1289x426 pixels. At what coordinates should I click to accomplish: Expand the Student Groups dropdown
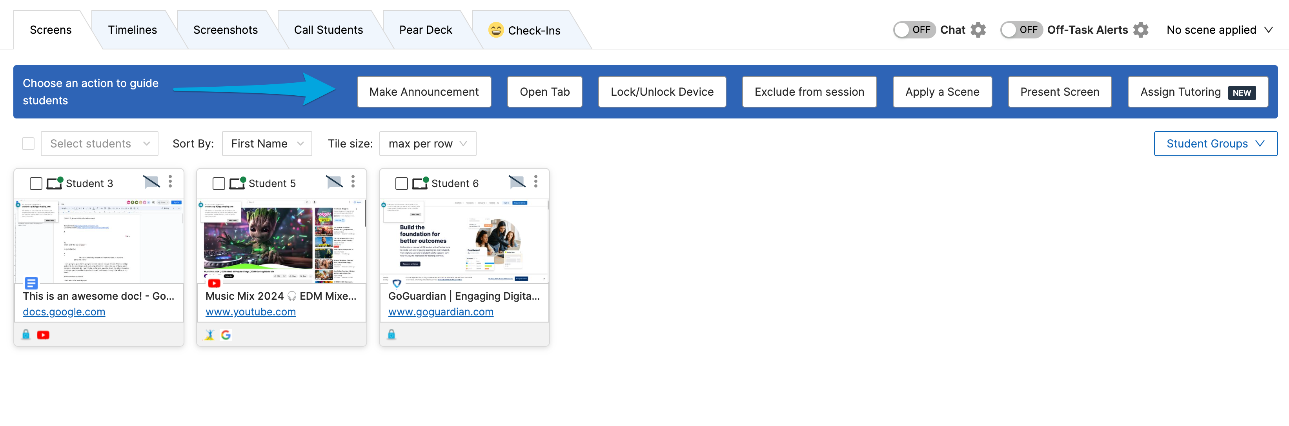[1215, 144]
